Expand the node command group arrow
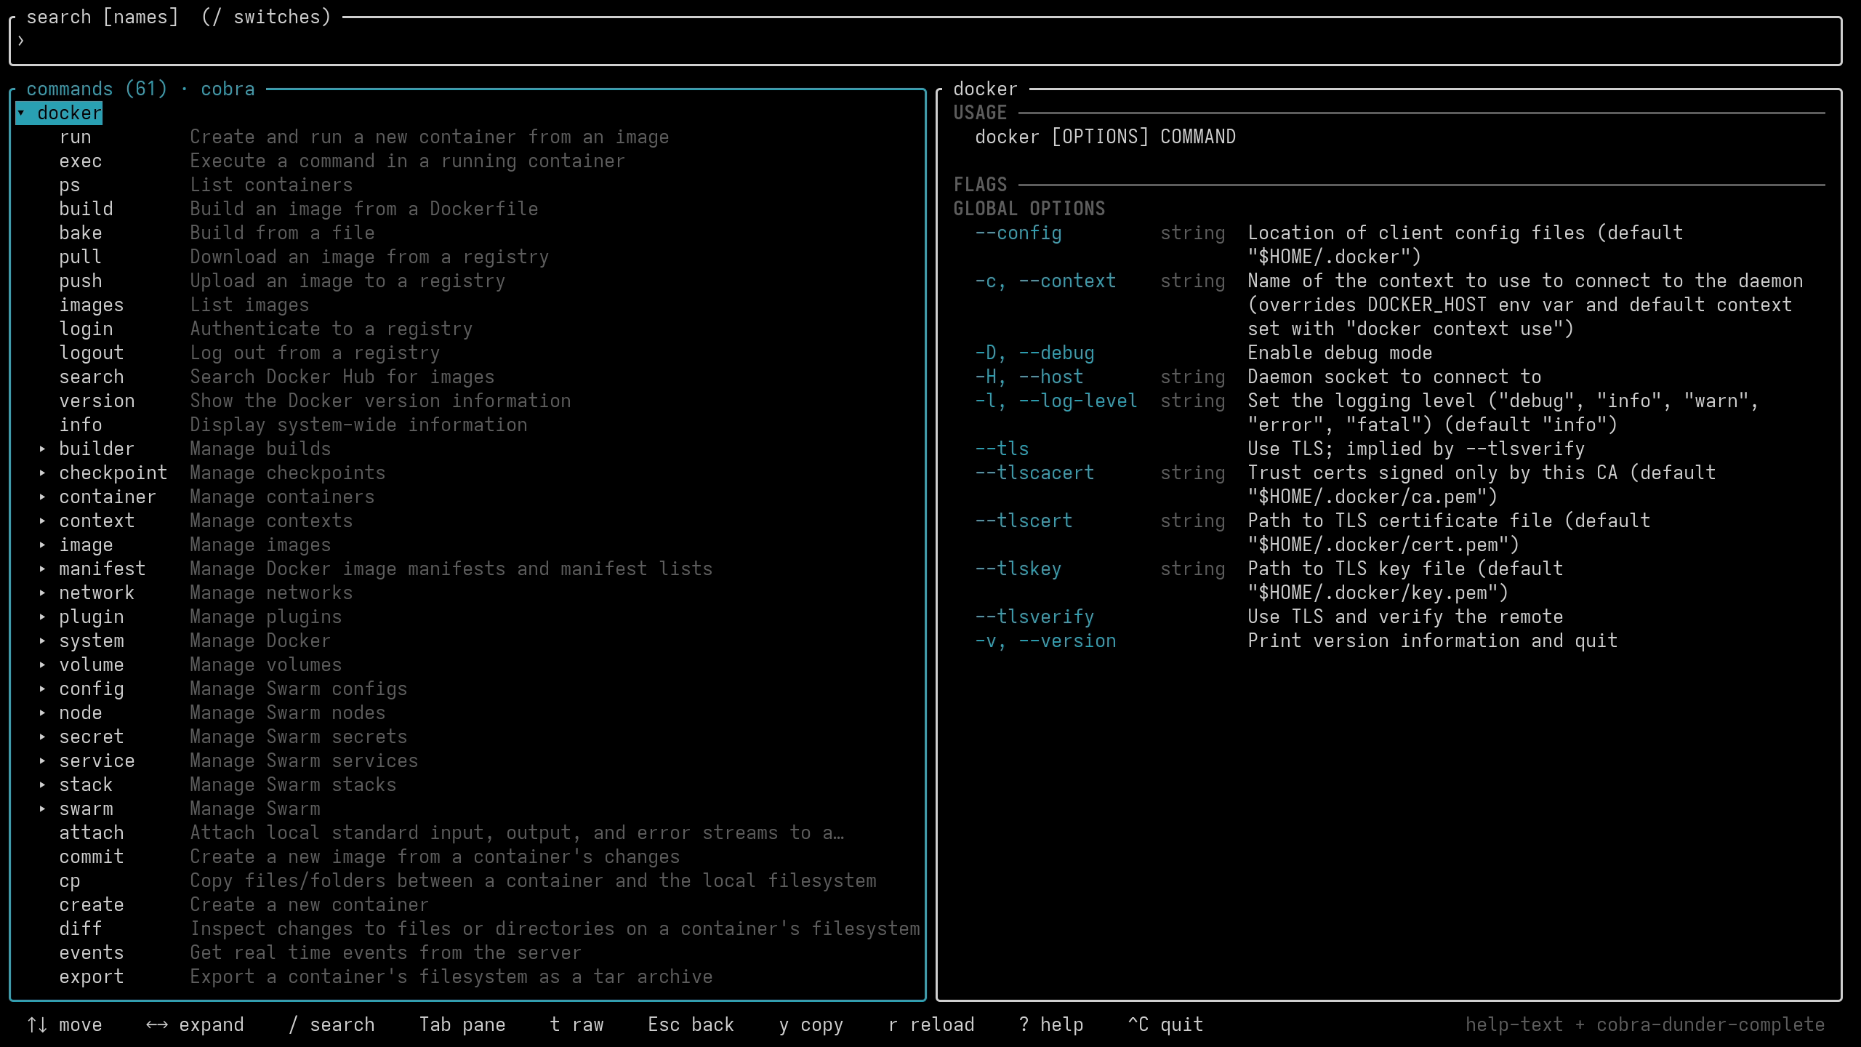The width and height of the screenshot is (1861, 1047). pos(43,713)
